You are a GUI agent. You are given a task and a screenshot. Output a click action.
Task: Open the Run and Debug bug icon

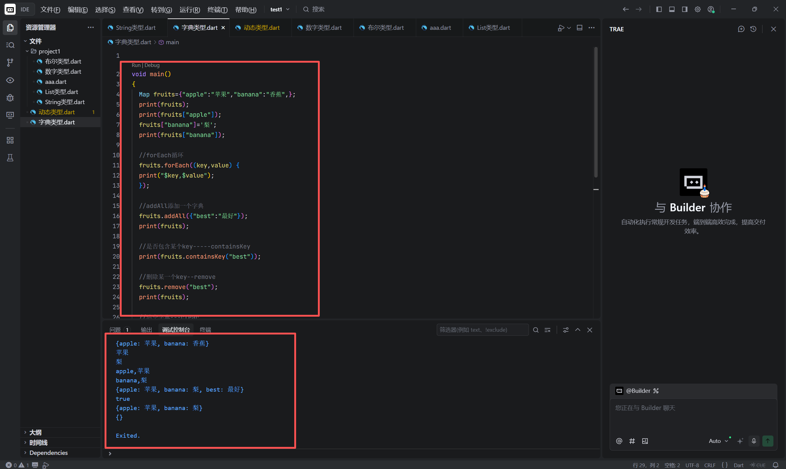(x=10, y=98)
